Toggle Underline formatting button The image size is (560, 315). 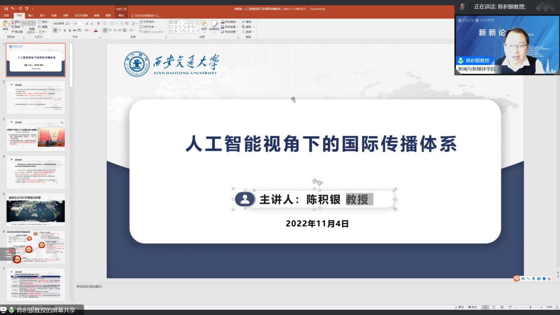click(x=65, y=30)
